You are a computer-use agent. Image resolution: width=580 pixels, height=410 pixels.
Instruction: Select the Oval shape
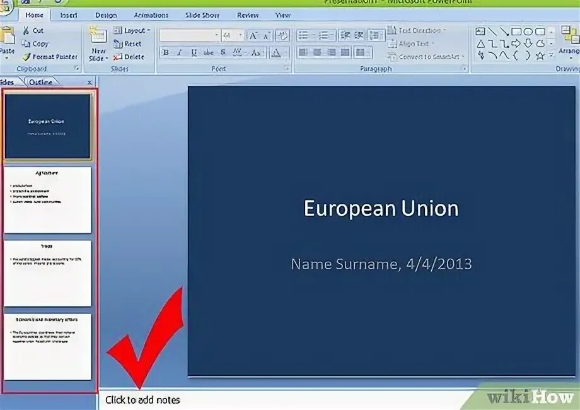528,32
